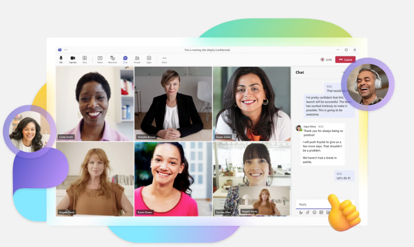Open the Reactions menu

click(x=113, y=59)
